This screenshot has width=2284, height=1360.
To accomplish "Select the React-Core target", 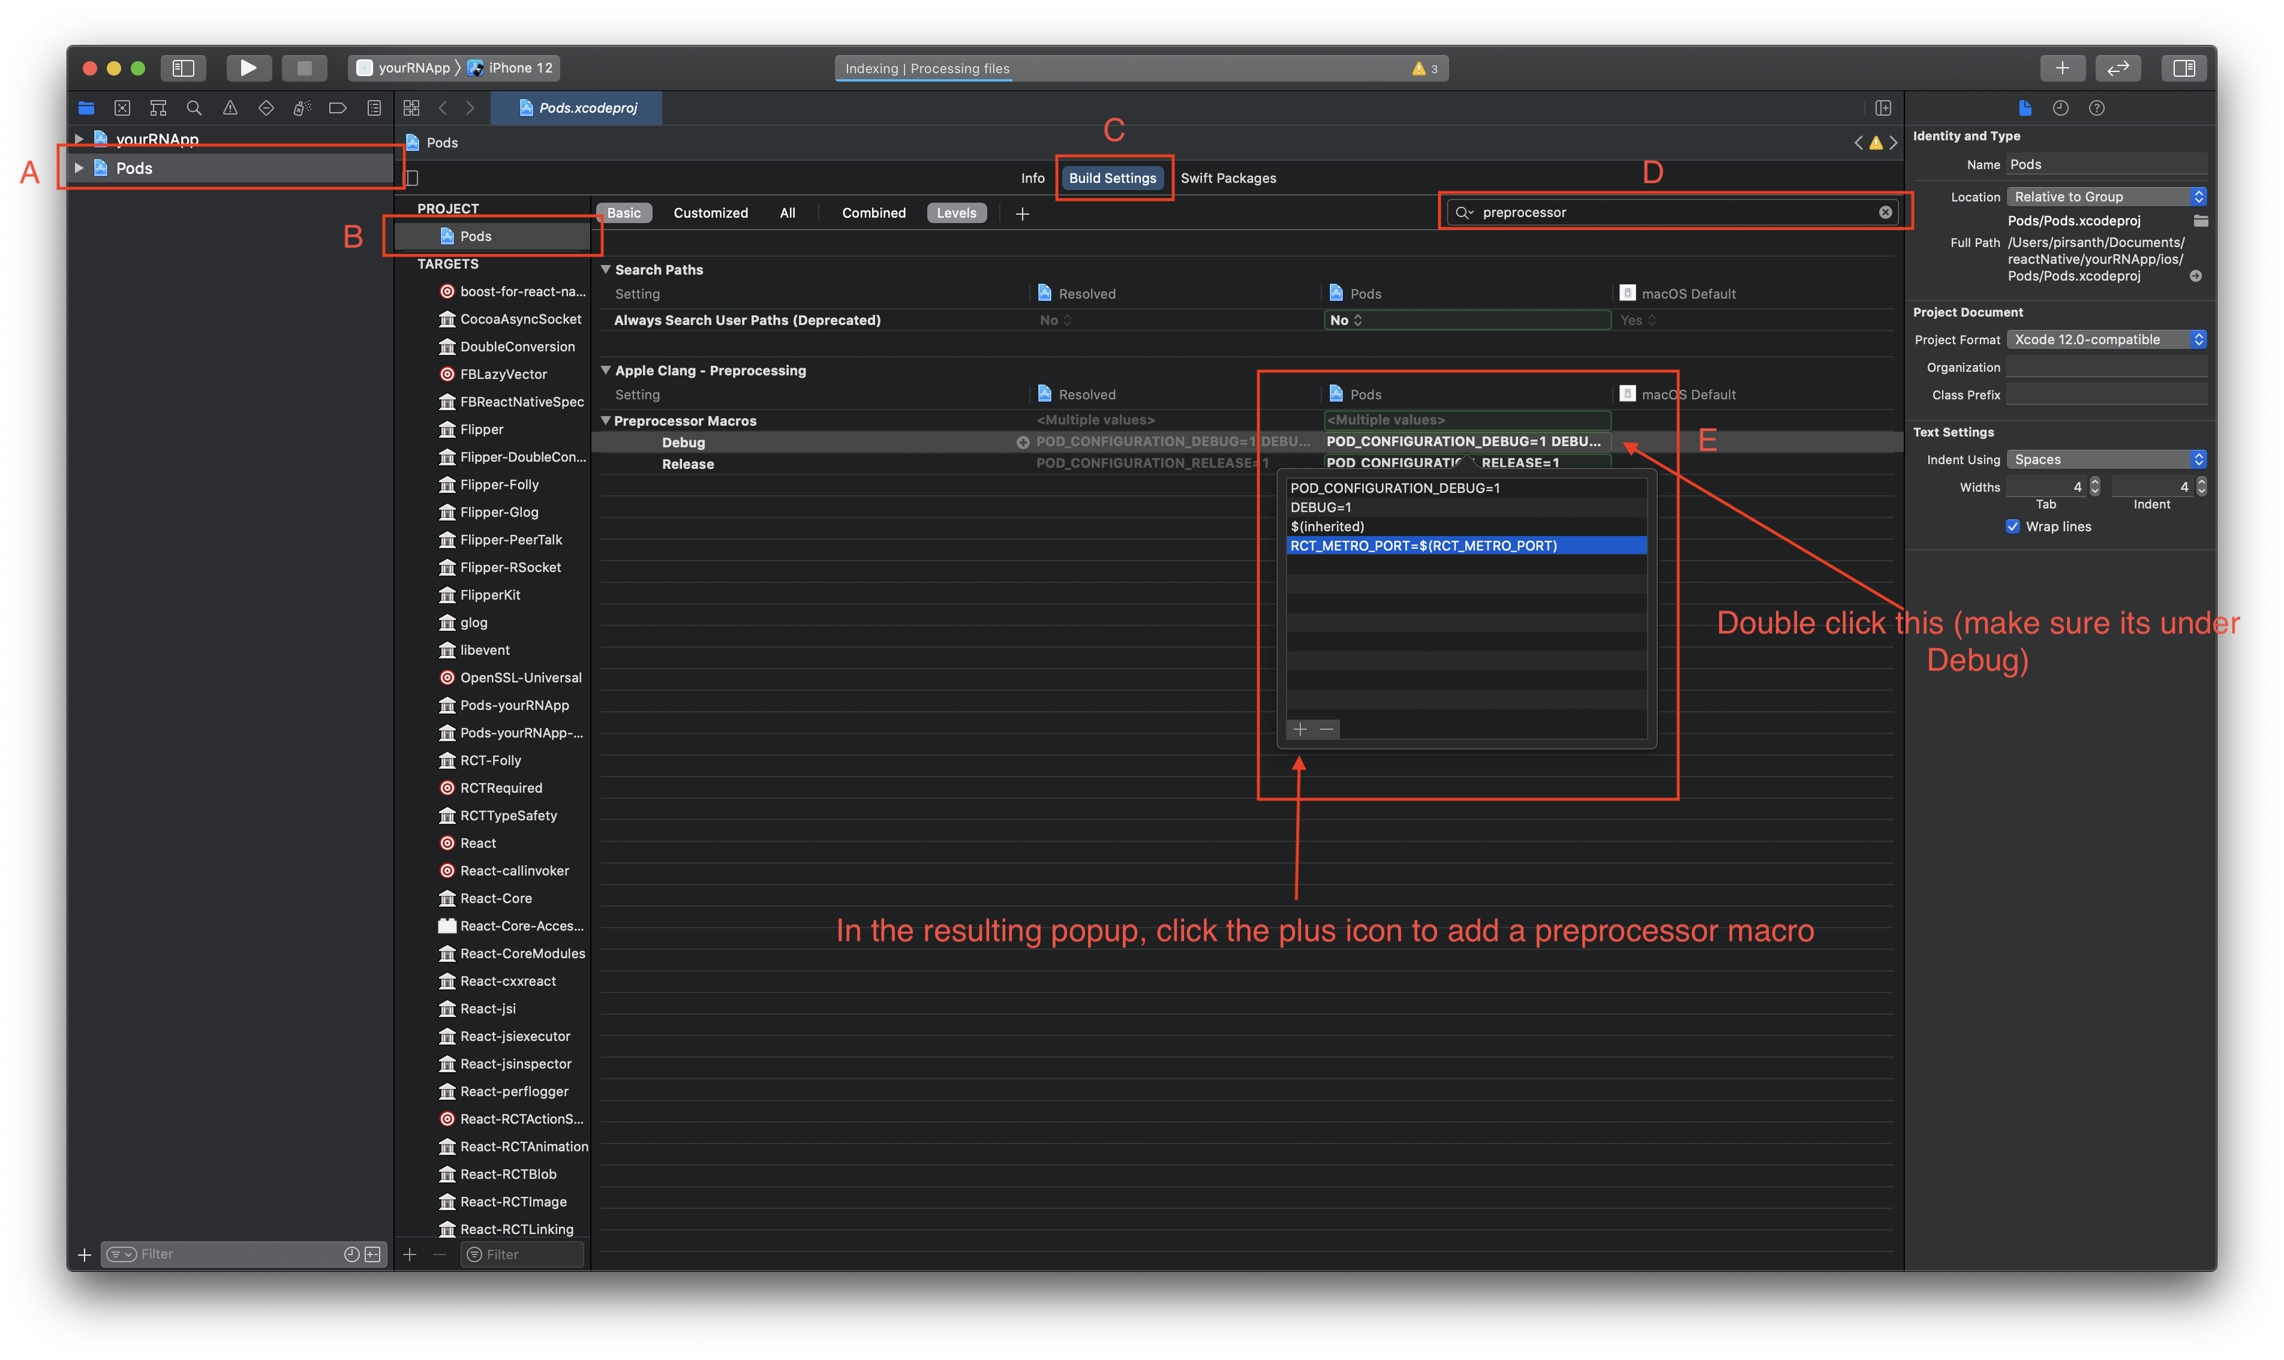I will (496, 898).
